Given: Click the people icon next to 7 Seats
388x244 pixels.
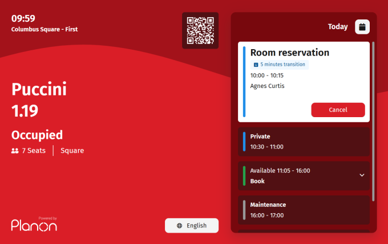Looking at the screenshot, I should coord(15,151).
